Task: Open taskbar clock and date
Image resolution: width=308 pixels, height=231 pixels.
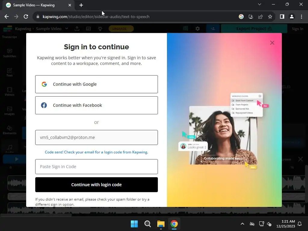Action: point(286,224)
